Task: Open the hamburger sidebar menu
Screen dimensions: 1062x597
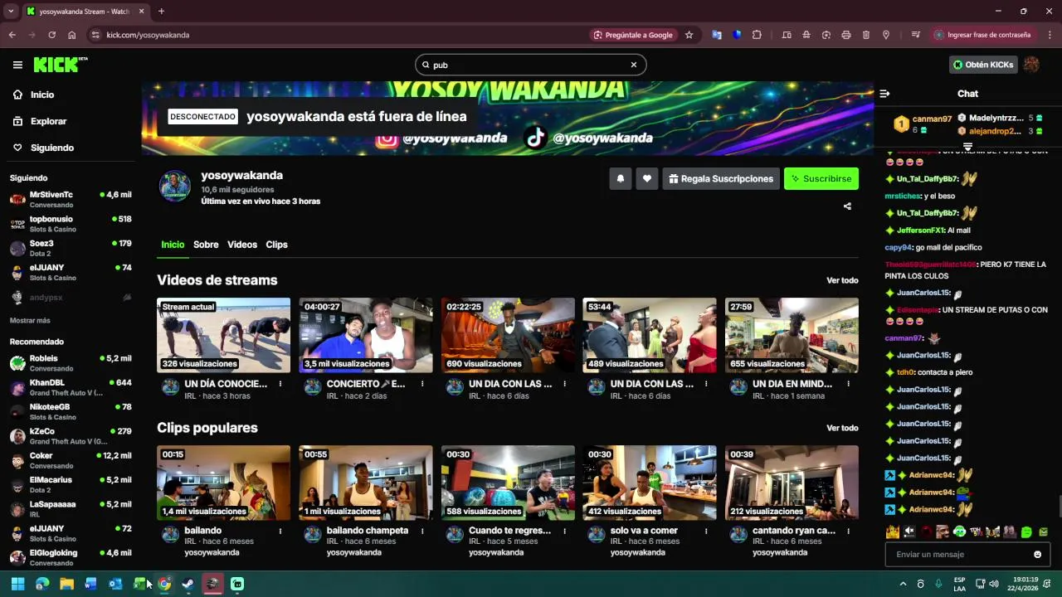Action: point(17,65)
